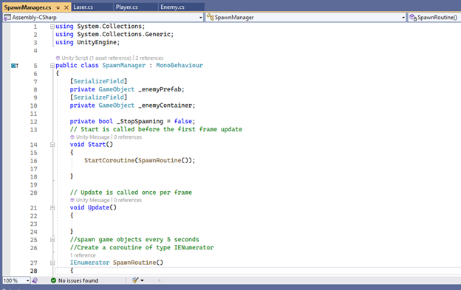Screen dimensions: 461x290
Task: Switch to the Player.cs tab
Action: tap(127, 7)
